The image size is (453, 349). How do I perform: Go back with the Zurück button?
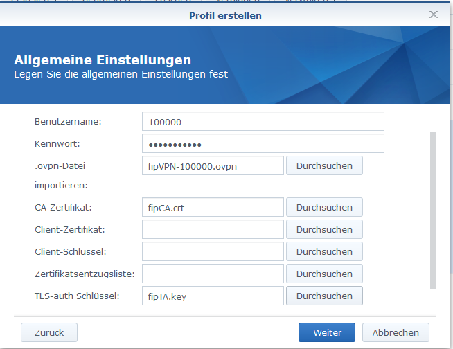click(49, 332)
